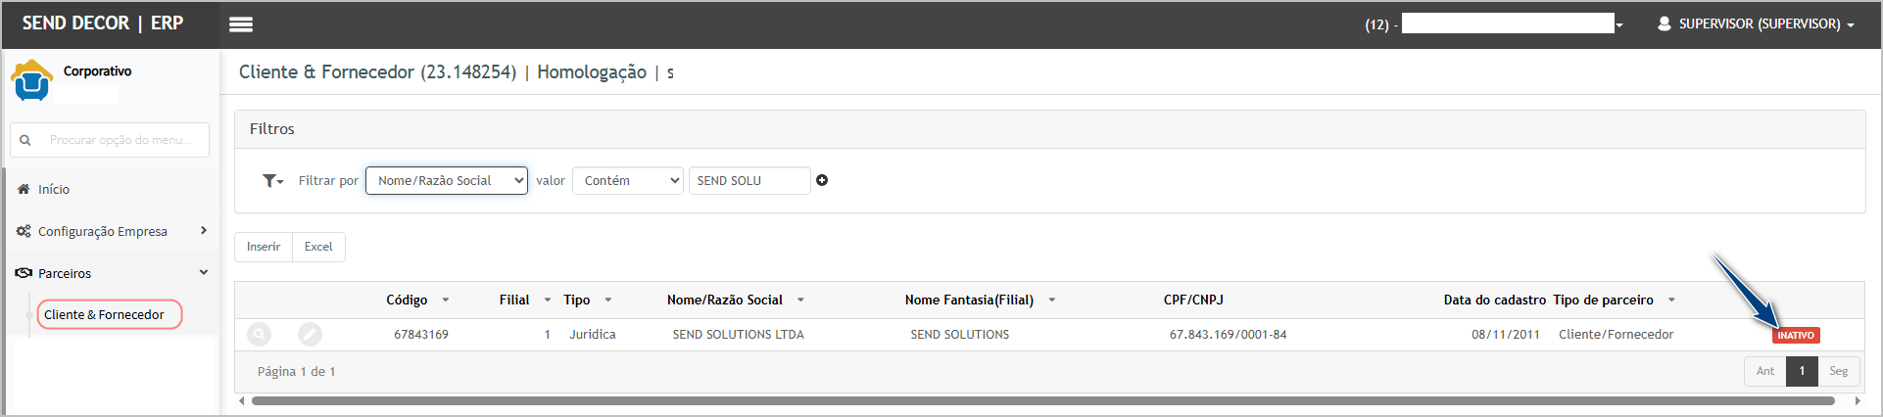This screenshot has width=1883, height=417.
Task: Click the magnifier view icon in row
Action: tap(259, 335)
